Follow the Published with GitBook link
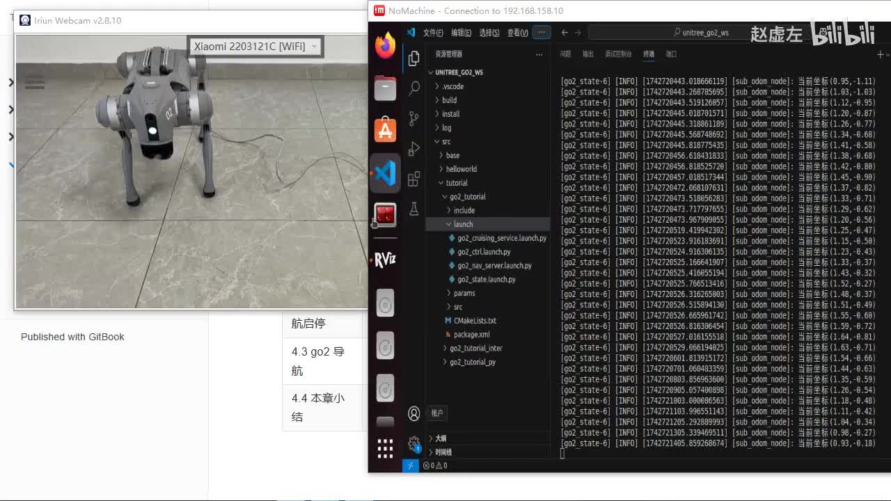 coord(72,337)
